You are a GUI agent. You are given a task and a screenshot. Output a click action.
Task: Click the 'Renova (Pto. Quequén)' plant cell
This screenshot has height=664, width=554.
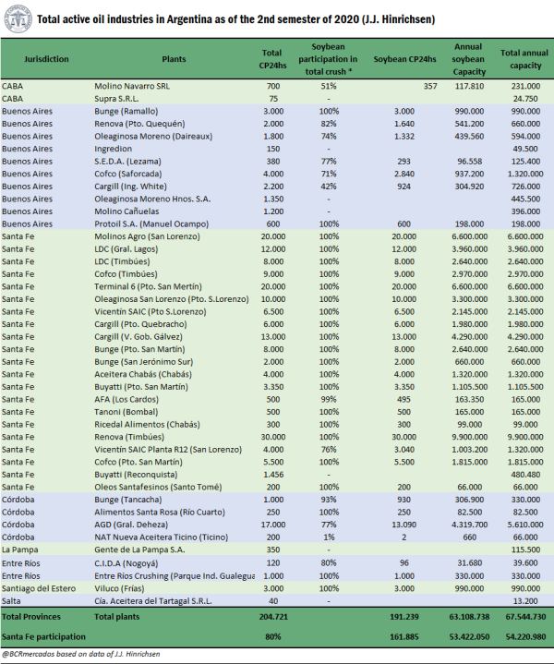139,124
